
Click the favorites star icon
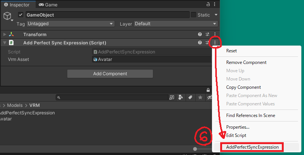pyautogui.click(x=200, y=97)
